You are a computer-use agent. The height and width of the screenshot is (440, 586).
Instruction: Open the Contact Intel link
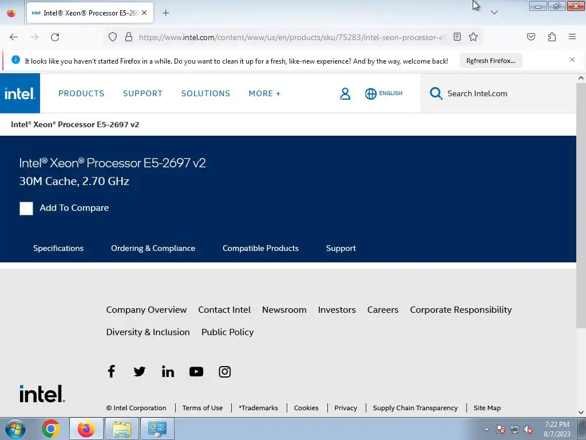point(224,310)
